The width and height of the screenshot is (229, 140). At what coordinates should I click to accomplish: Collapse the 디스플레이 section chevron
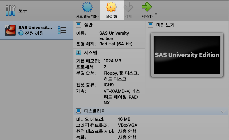(223, 112)
